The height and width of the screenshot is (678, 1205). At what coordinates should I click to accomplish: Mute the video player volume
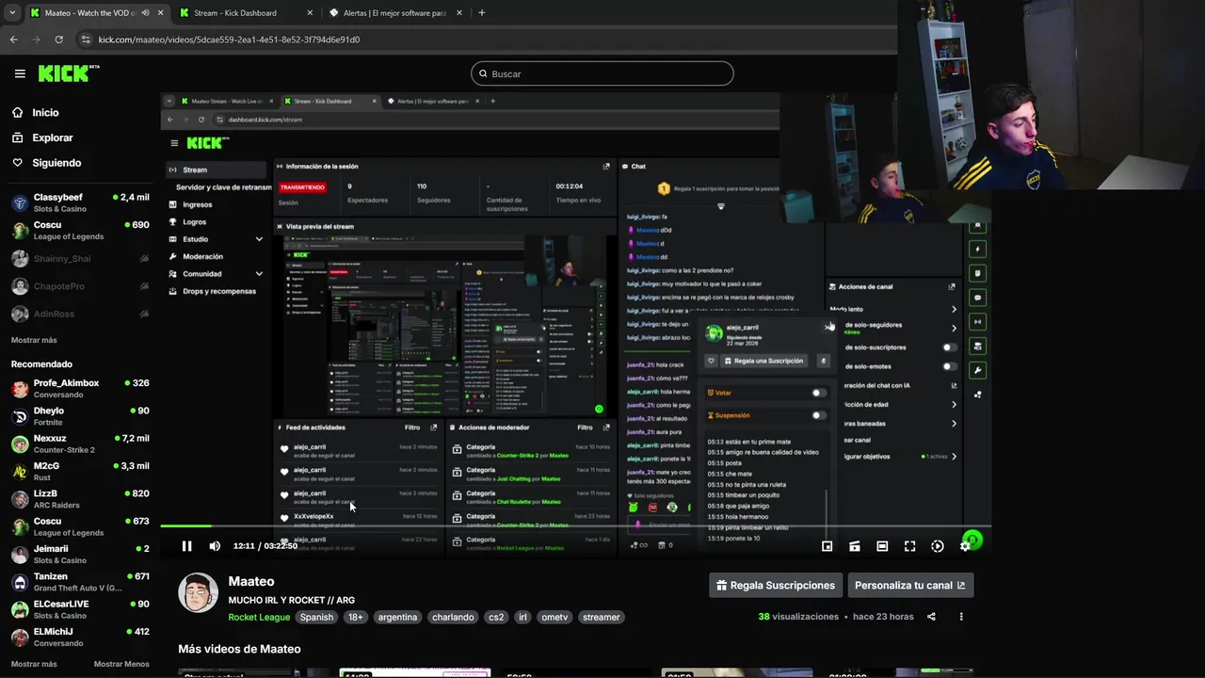pyautogui.click(x=215, y=546)
